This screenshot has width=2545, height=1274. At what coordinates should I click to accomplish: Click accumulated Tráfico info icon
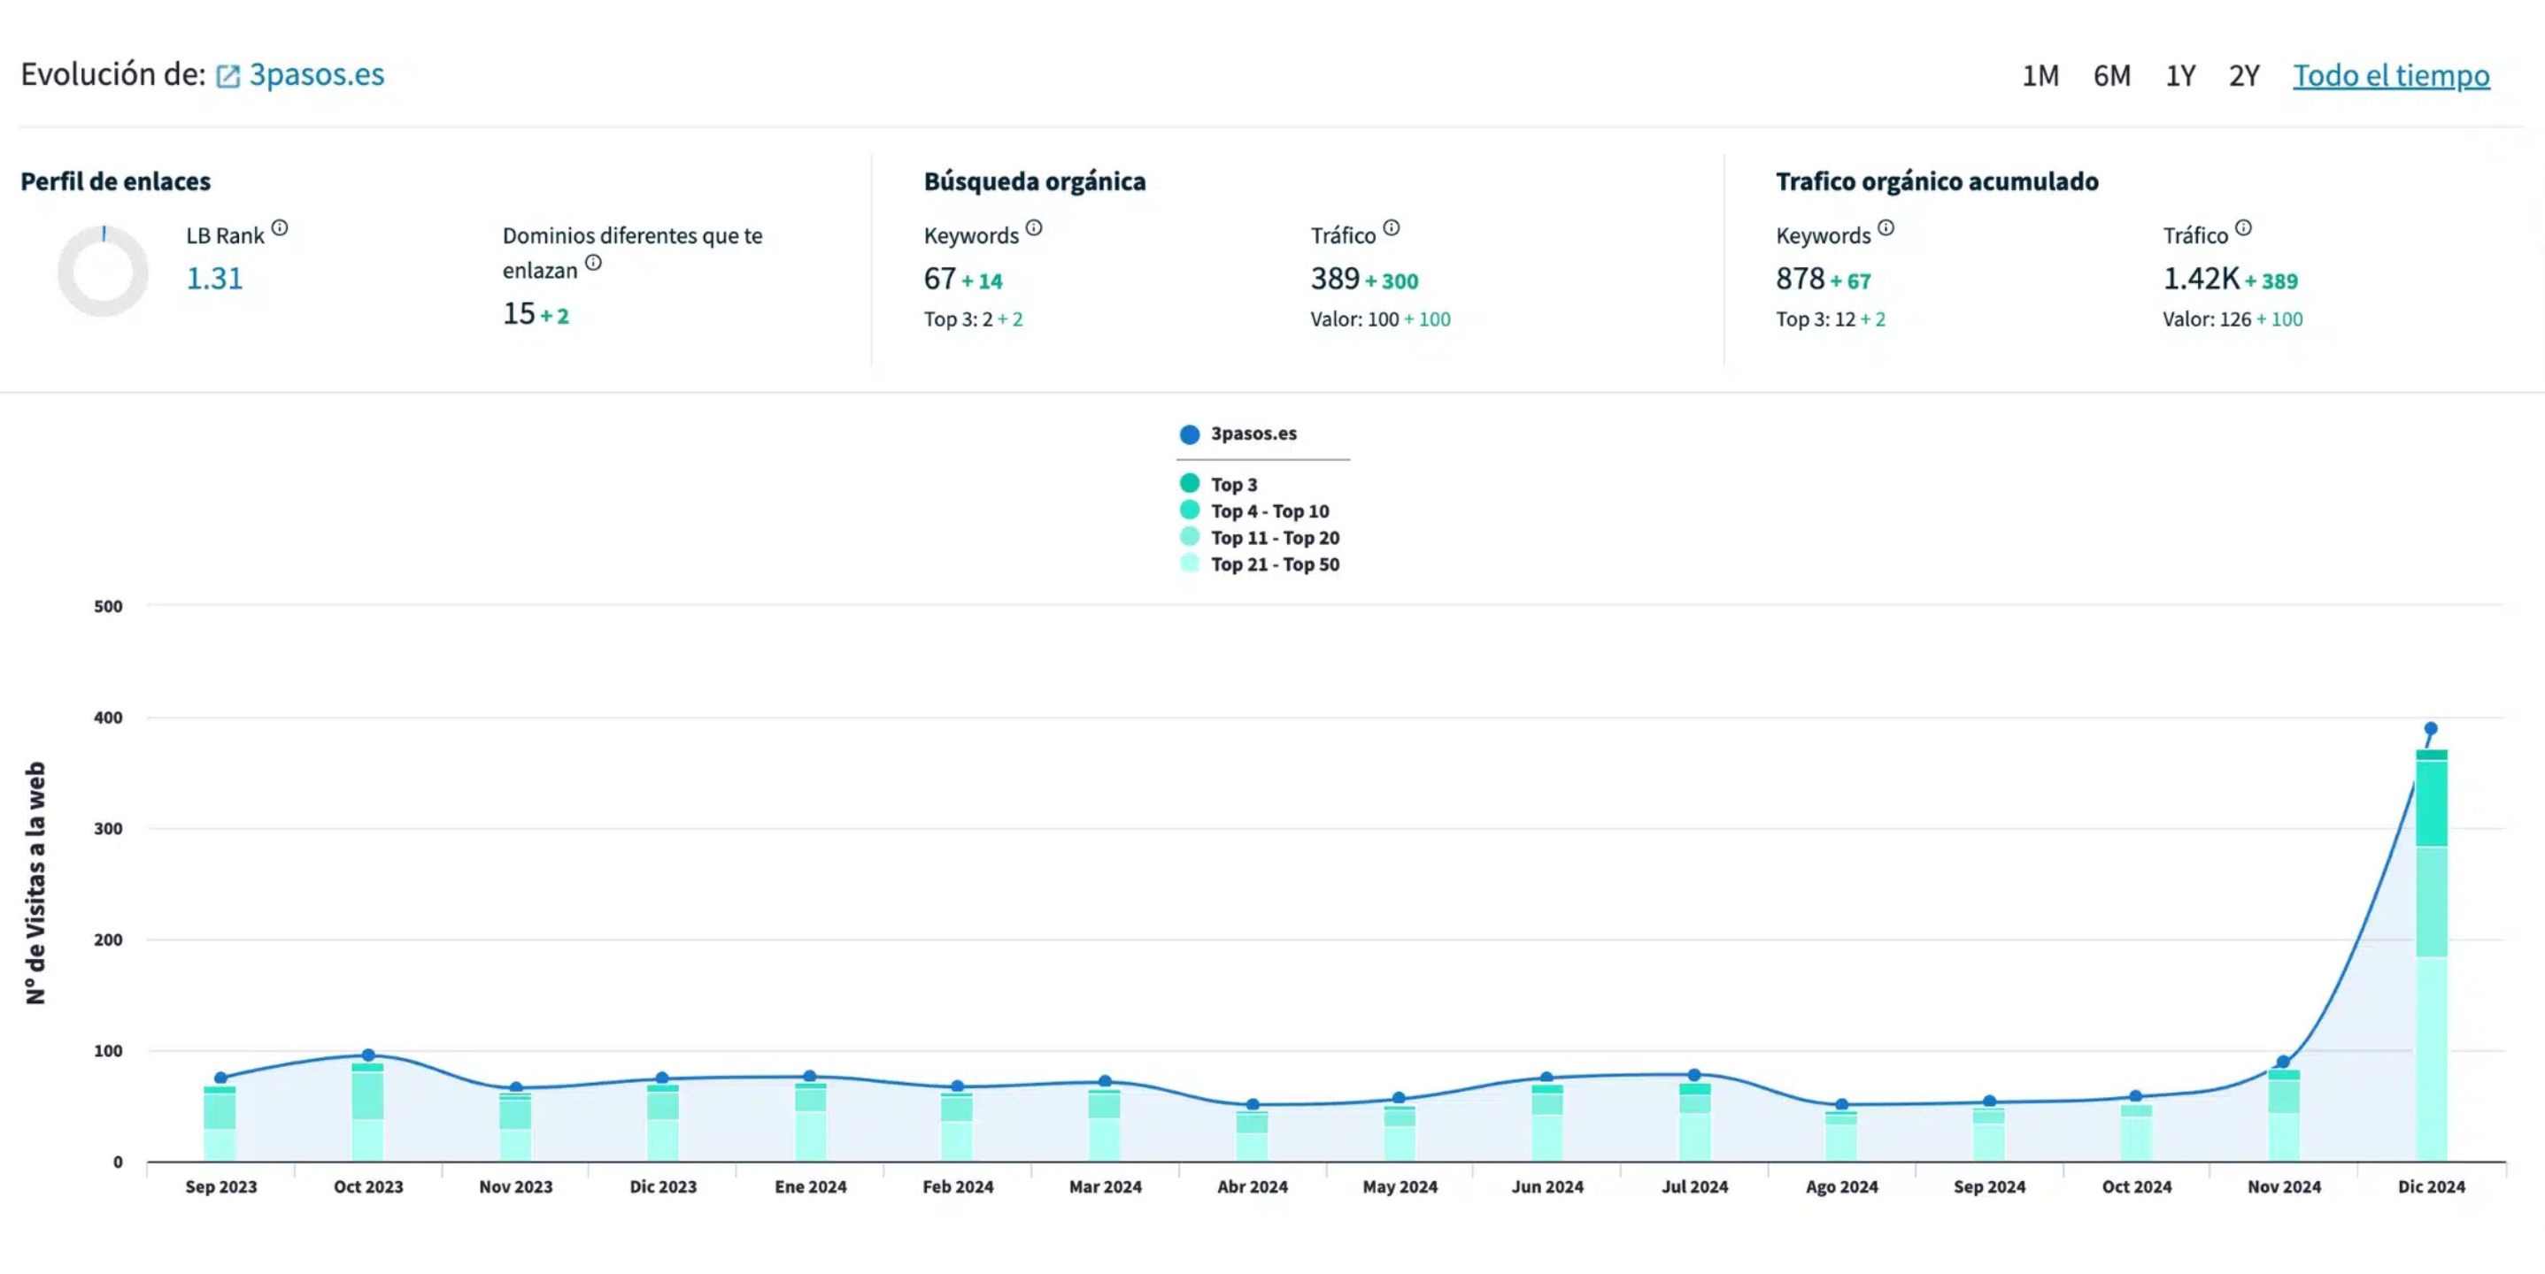click(x=2244, y=228)
